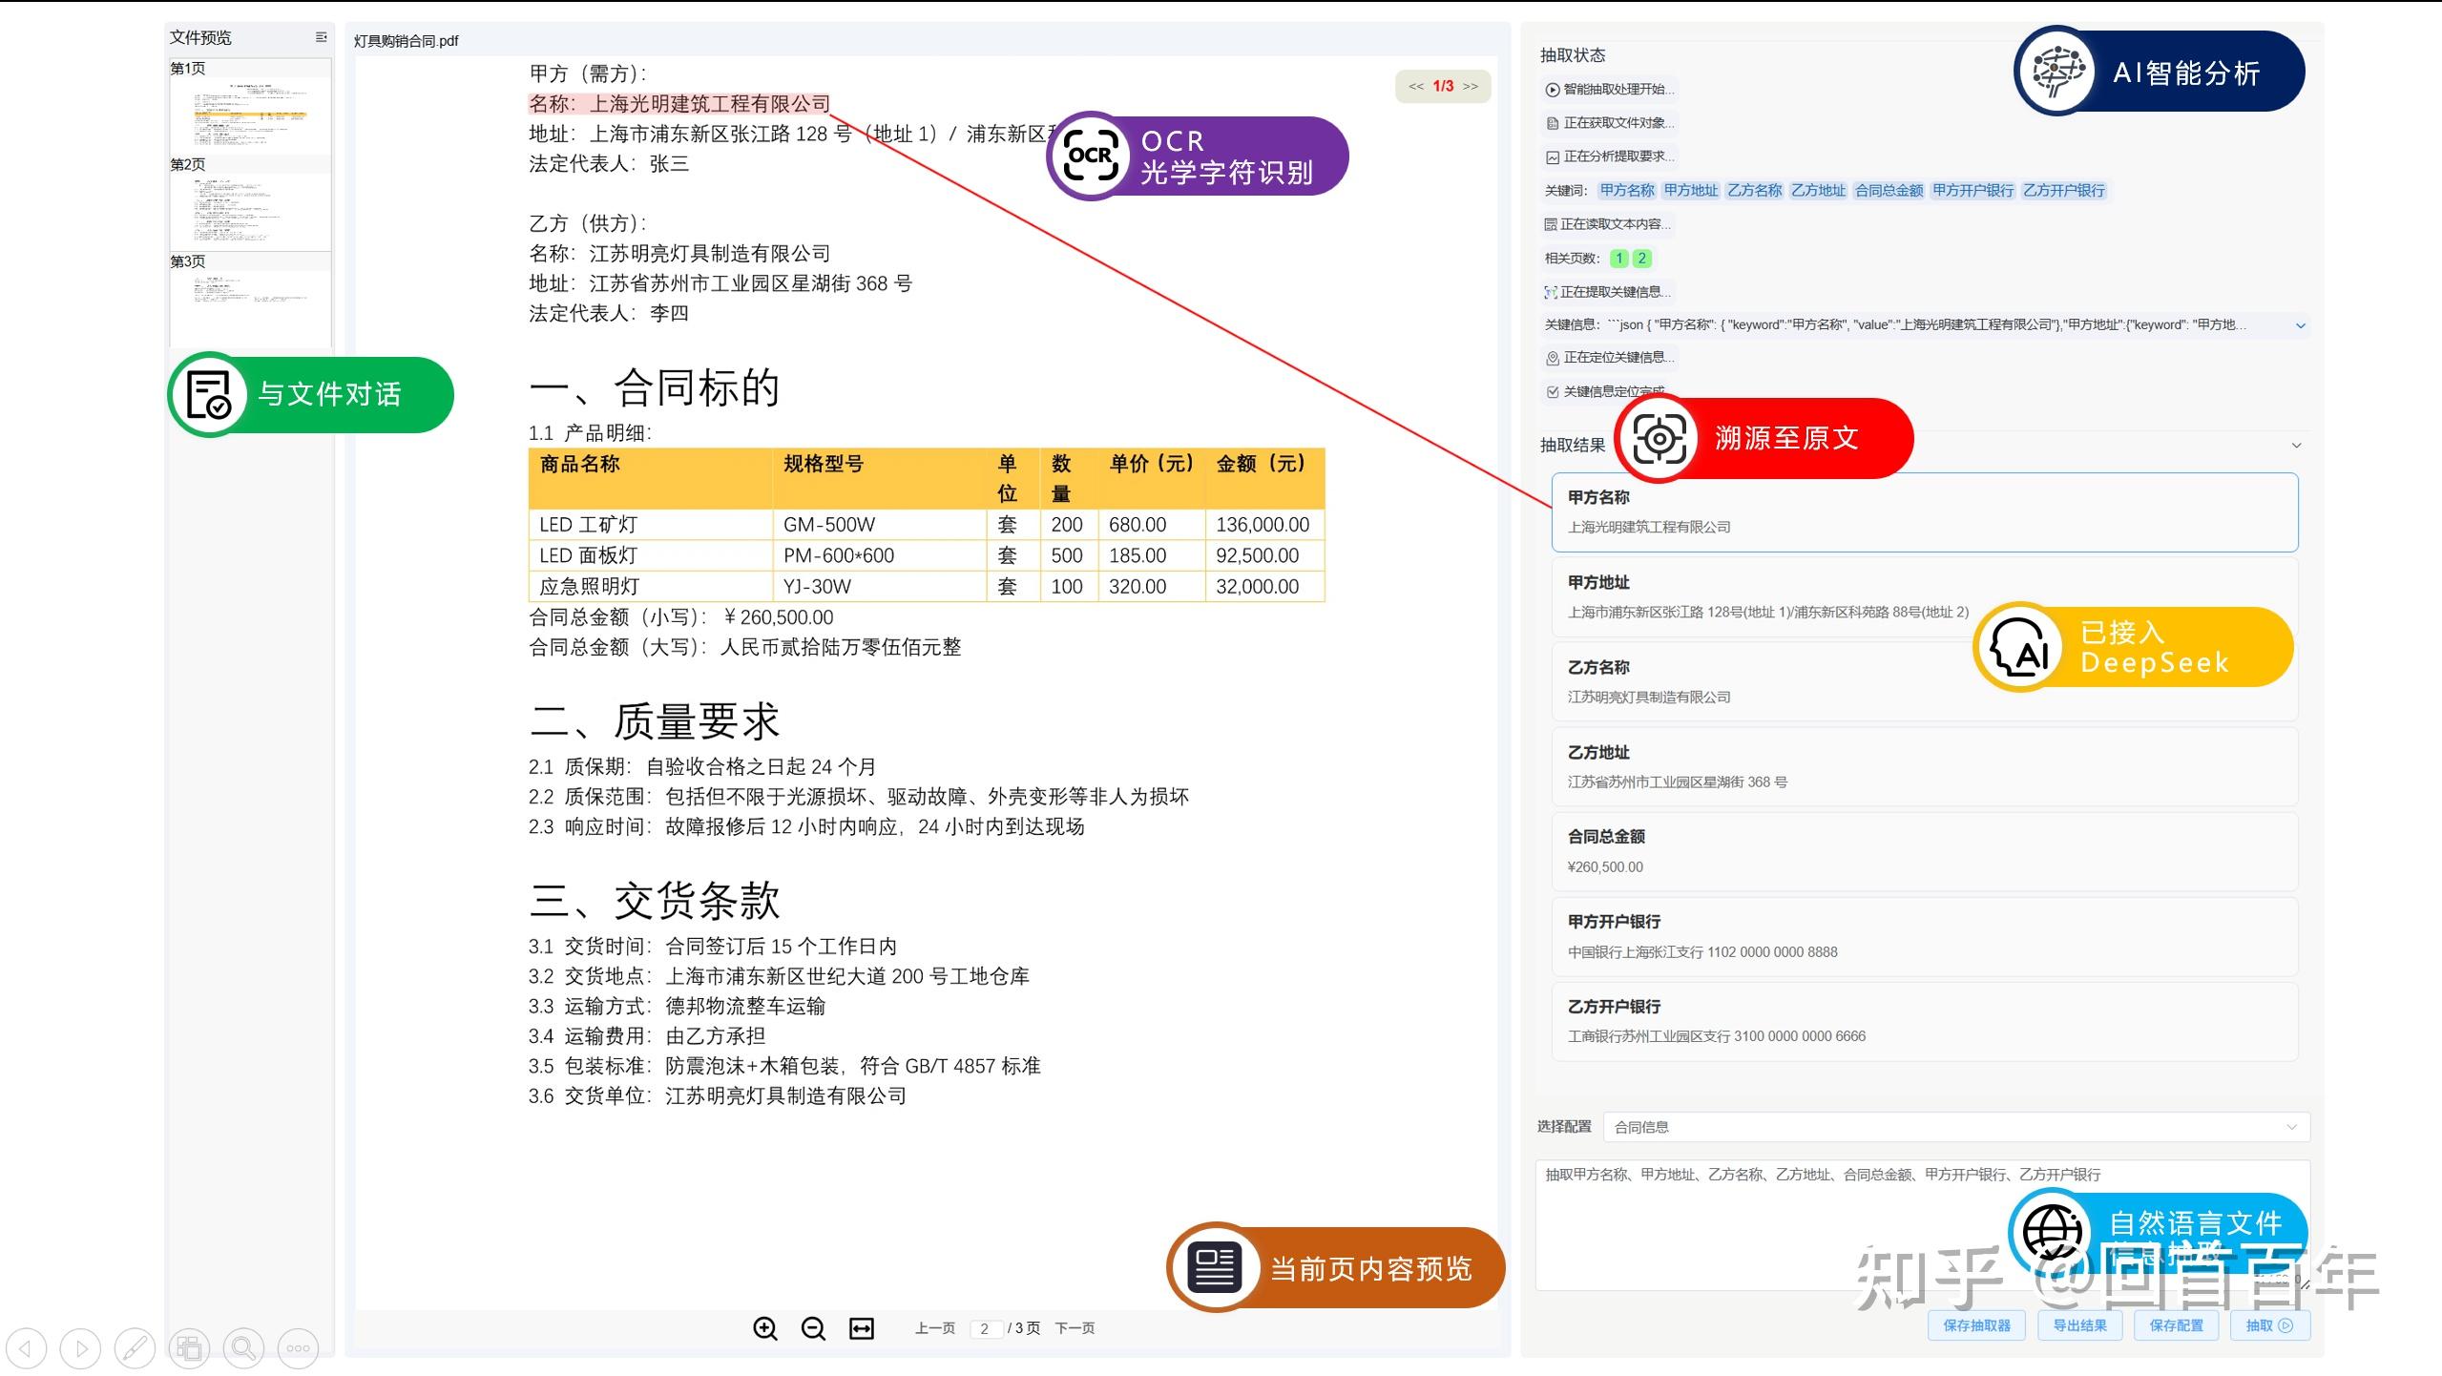Click the back arrow icon bottom left
2442x1376 pixels.
(x=28, y=1348)
